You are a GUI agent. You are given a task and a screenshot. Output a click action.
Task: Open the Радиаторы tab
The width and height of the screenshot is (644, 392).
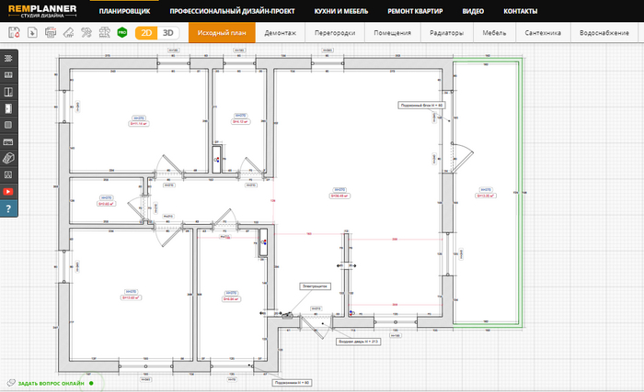(x=447, y=32)
